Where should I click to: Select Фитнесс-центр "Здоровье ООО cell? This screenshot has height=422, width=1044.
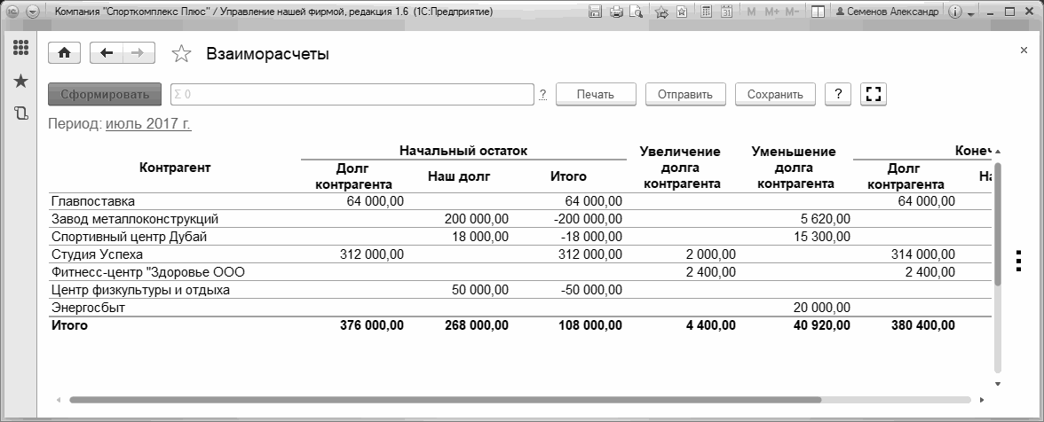coord(147,272)
